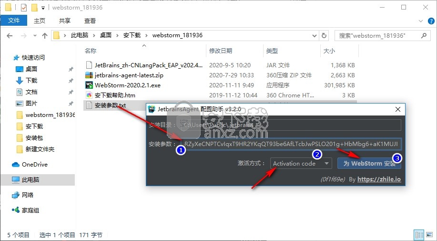Open 网络 in navigation pane
This screenshot has height=241, width=437.
(27, 195)
